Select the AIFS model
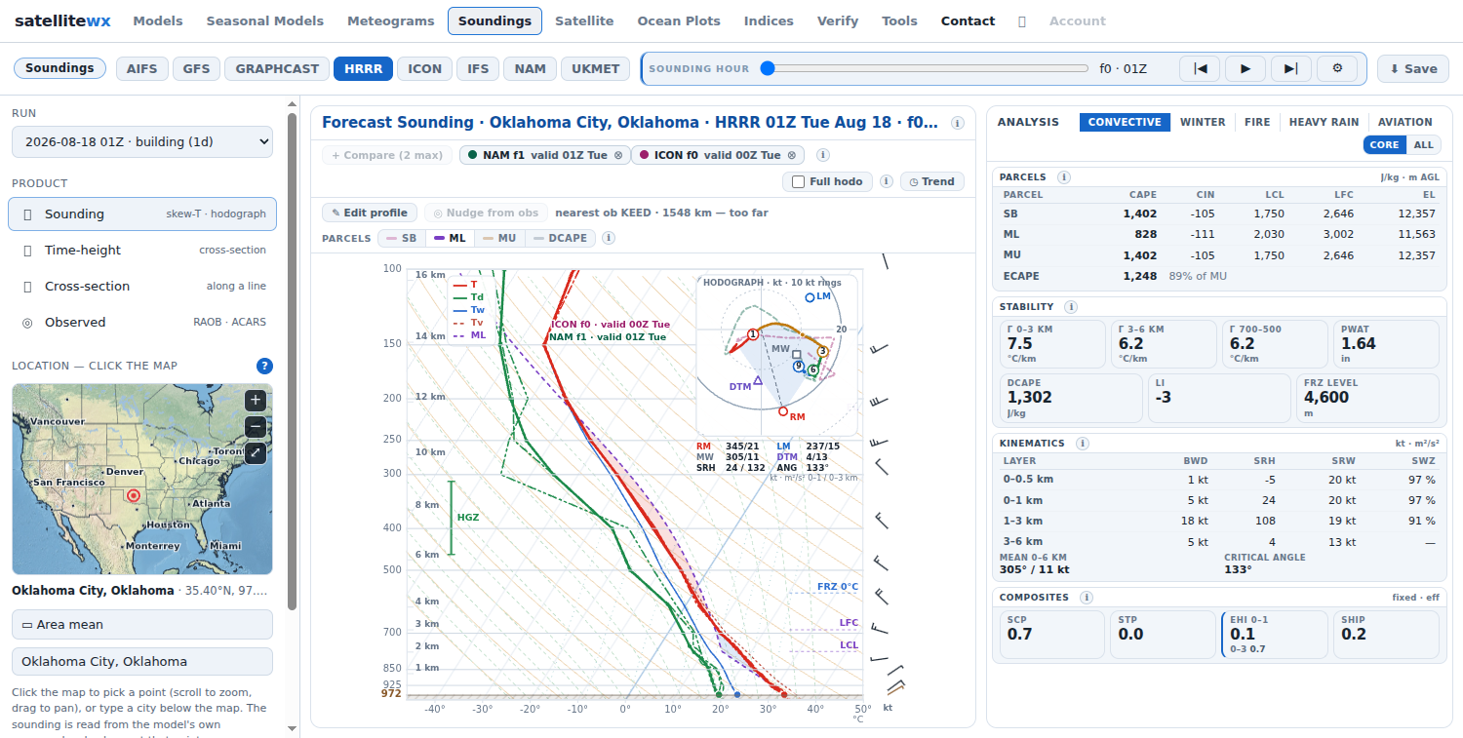This screenshot has width=1463, height=738. [142, 68]
